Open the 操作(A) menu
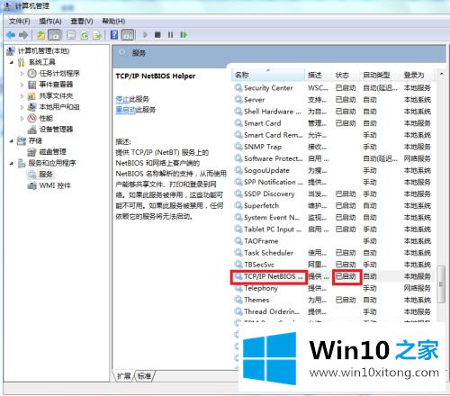 pos(50,22)
